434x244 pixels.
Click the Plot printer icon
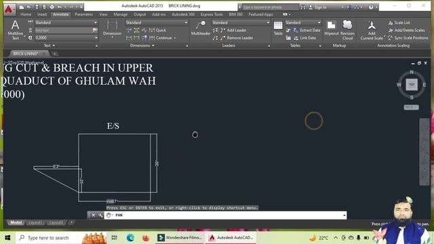click(x=52, y=7)
